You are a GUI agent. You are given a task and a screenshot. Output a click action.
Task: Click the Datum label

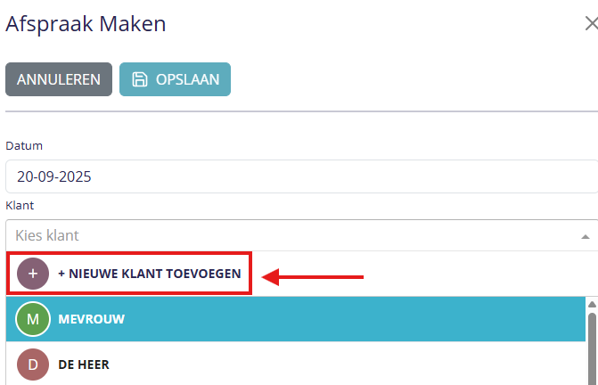tap(24, 145)
